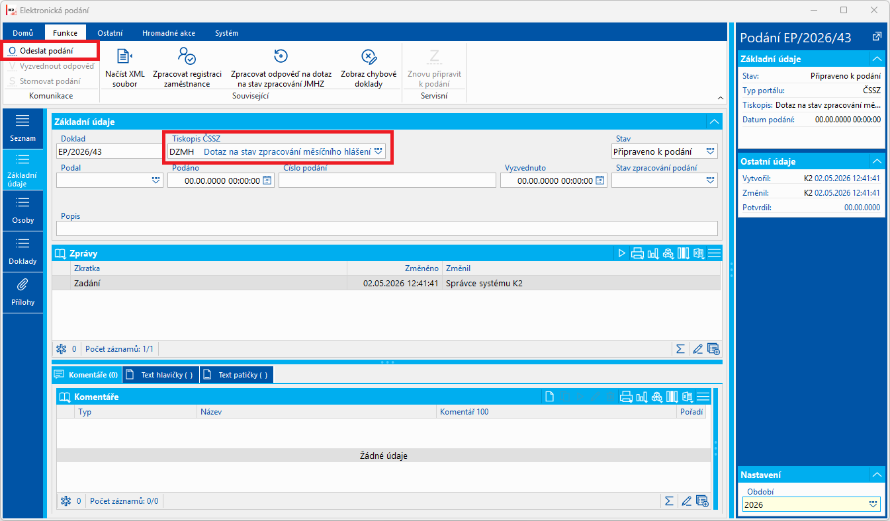890x521 pixels.
Task: Open the Období 2026 dropdown
Action: click(x=873, y=504)
